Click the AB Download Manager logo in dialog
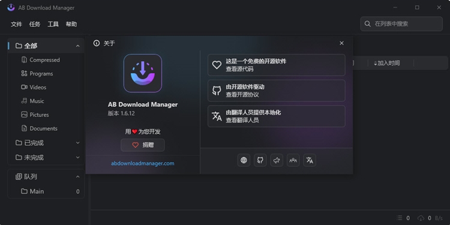 click(x=143, y=73)
